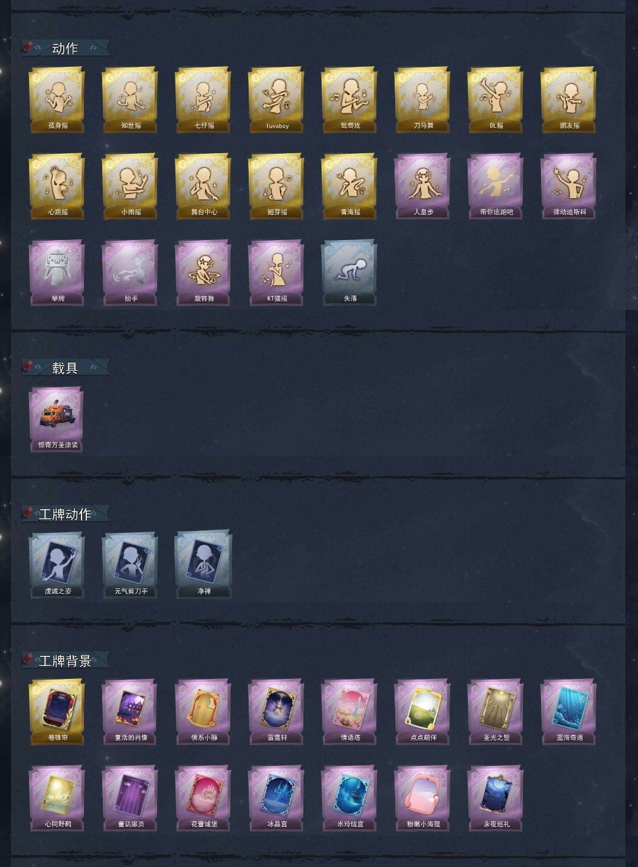Click the 动作 section header
The width and height of the screenshot is (638, 867).
(x=65, y=48)
